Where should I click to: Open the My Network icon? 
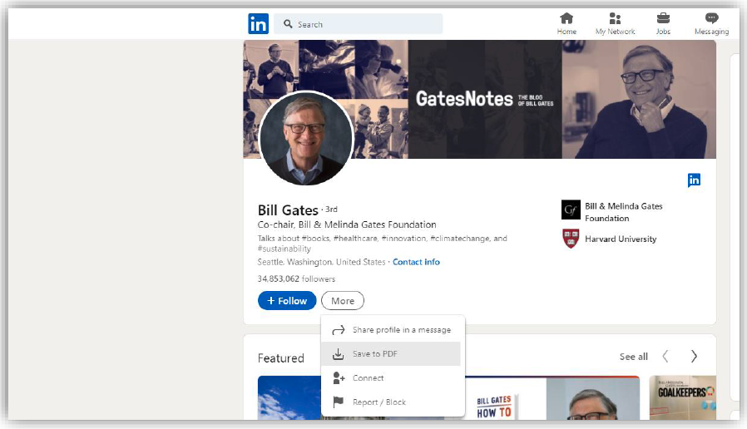[615, 18]
